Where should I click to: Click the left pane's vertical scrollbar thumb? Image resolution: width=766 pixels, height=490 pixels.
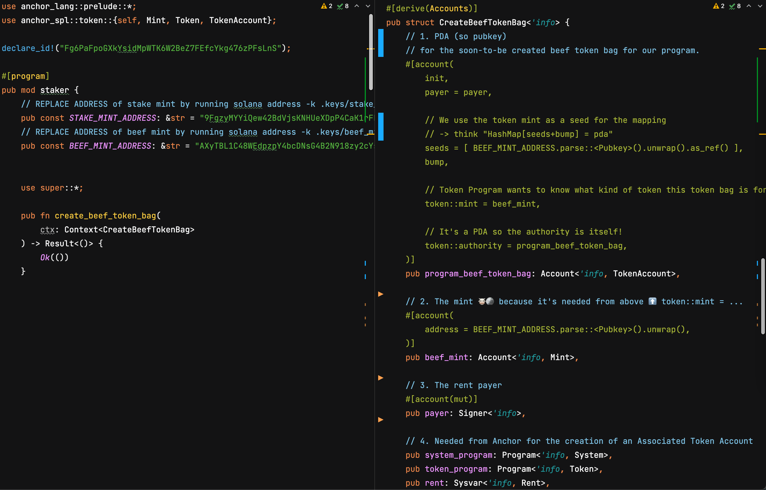coord(371,52)
